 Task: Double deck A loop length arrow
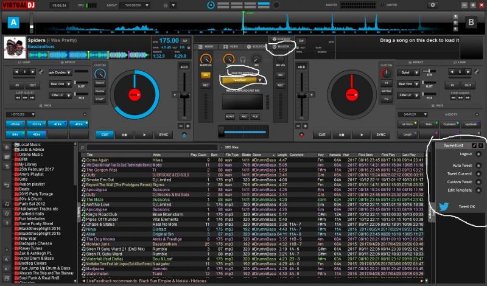pyautogui.click(x=33, y=72)
